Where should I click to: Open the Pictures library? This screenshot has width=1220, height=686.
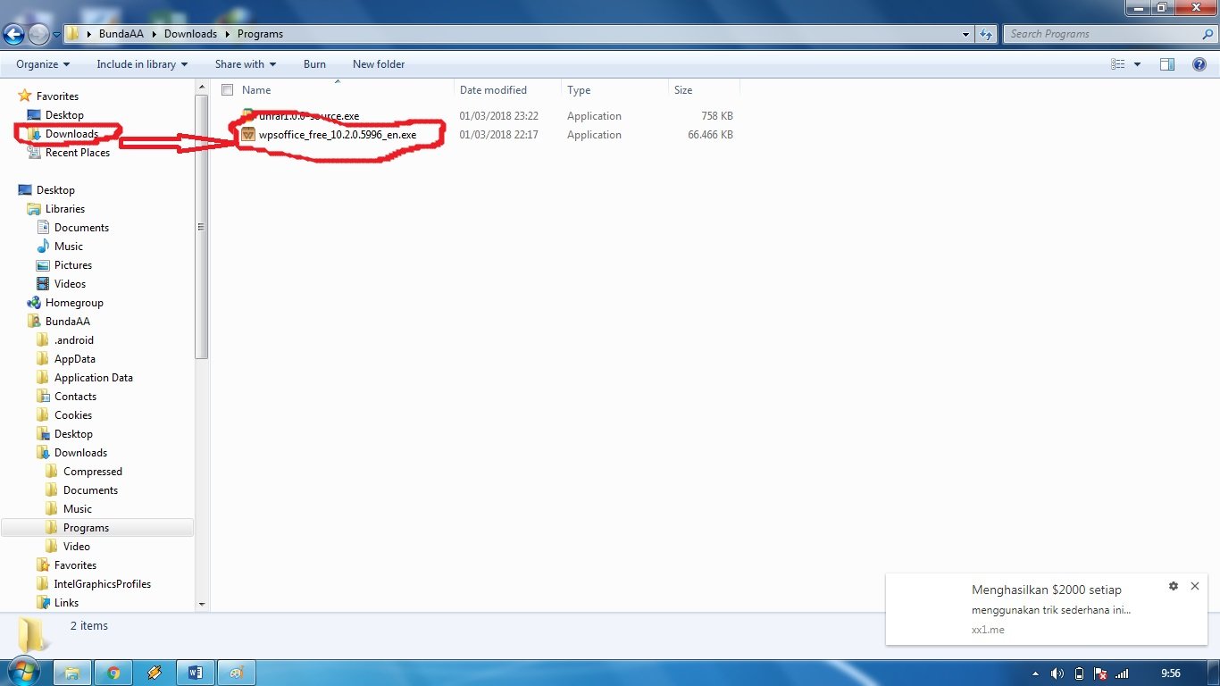(73, 265)
